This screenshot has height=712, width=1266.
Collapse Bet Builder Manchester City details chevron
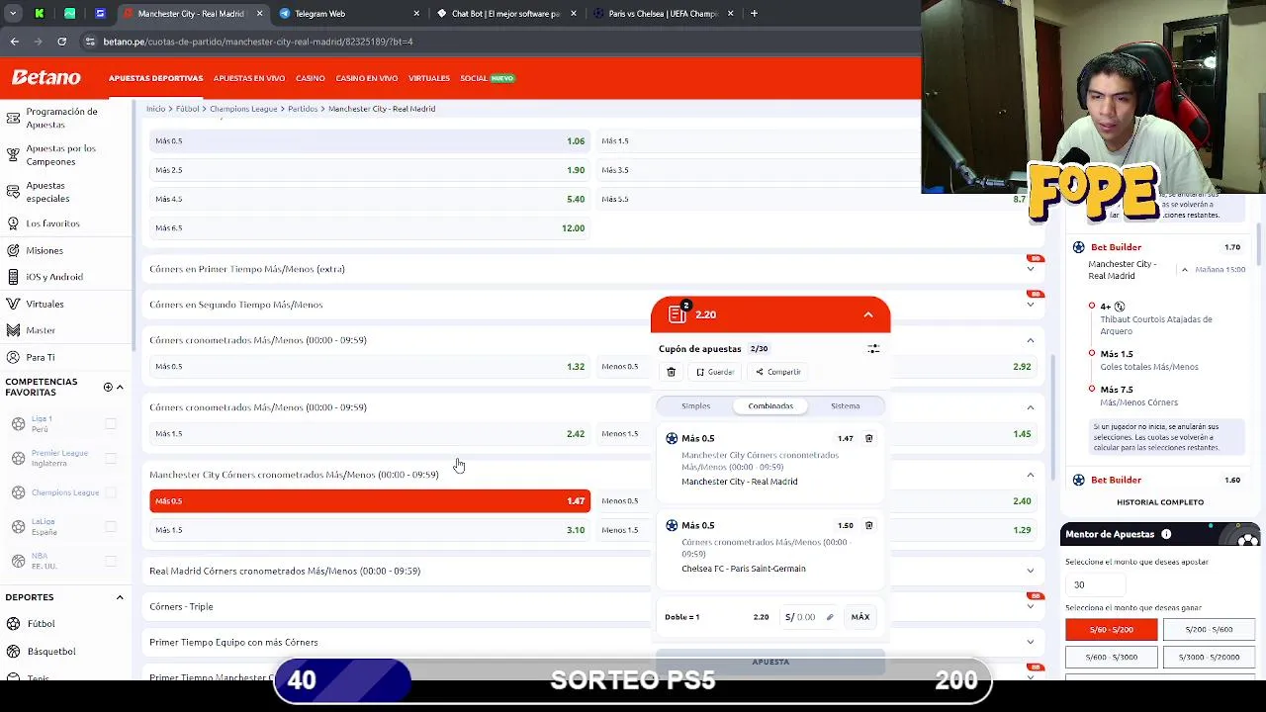[1184, 269]
